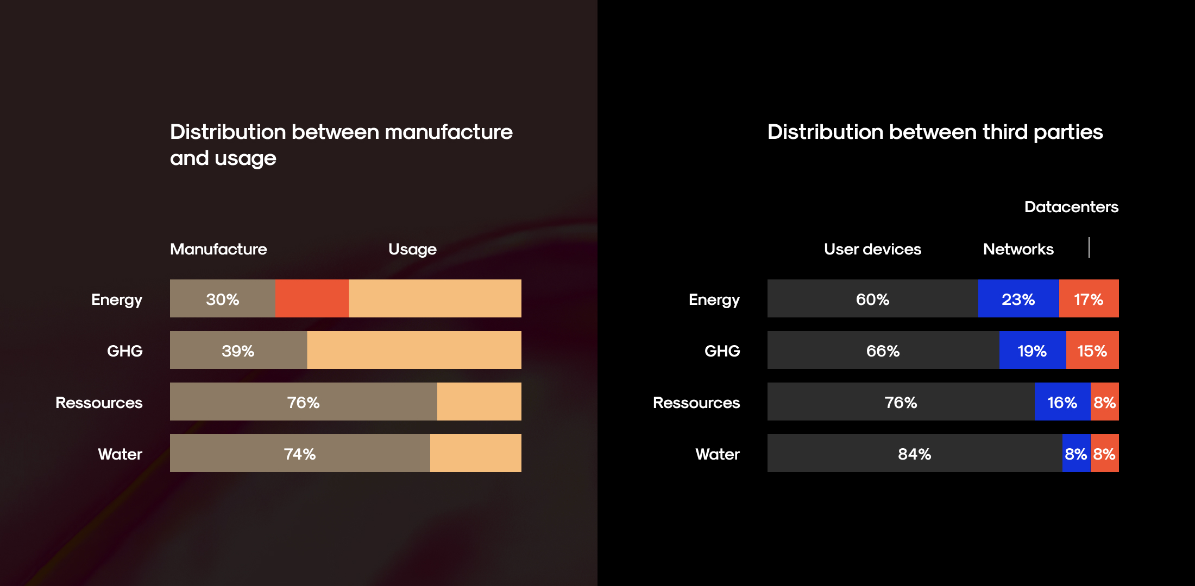Image resolution: width=1195 pixels, height=586 pixels.
Task: Click the 84% Water user devices segment
Action: (x=915, y=453)
